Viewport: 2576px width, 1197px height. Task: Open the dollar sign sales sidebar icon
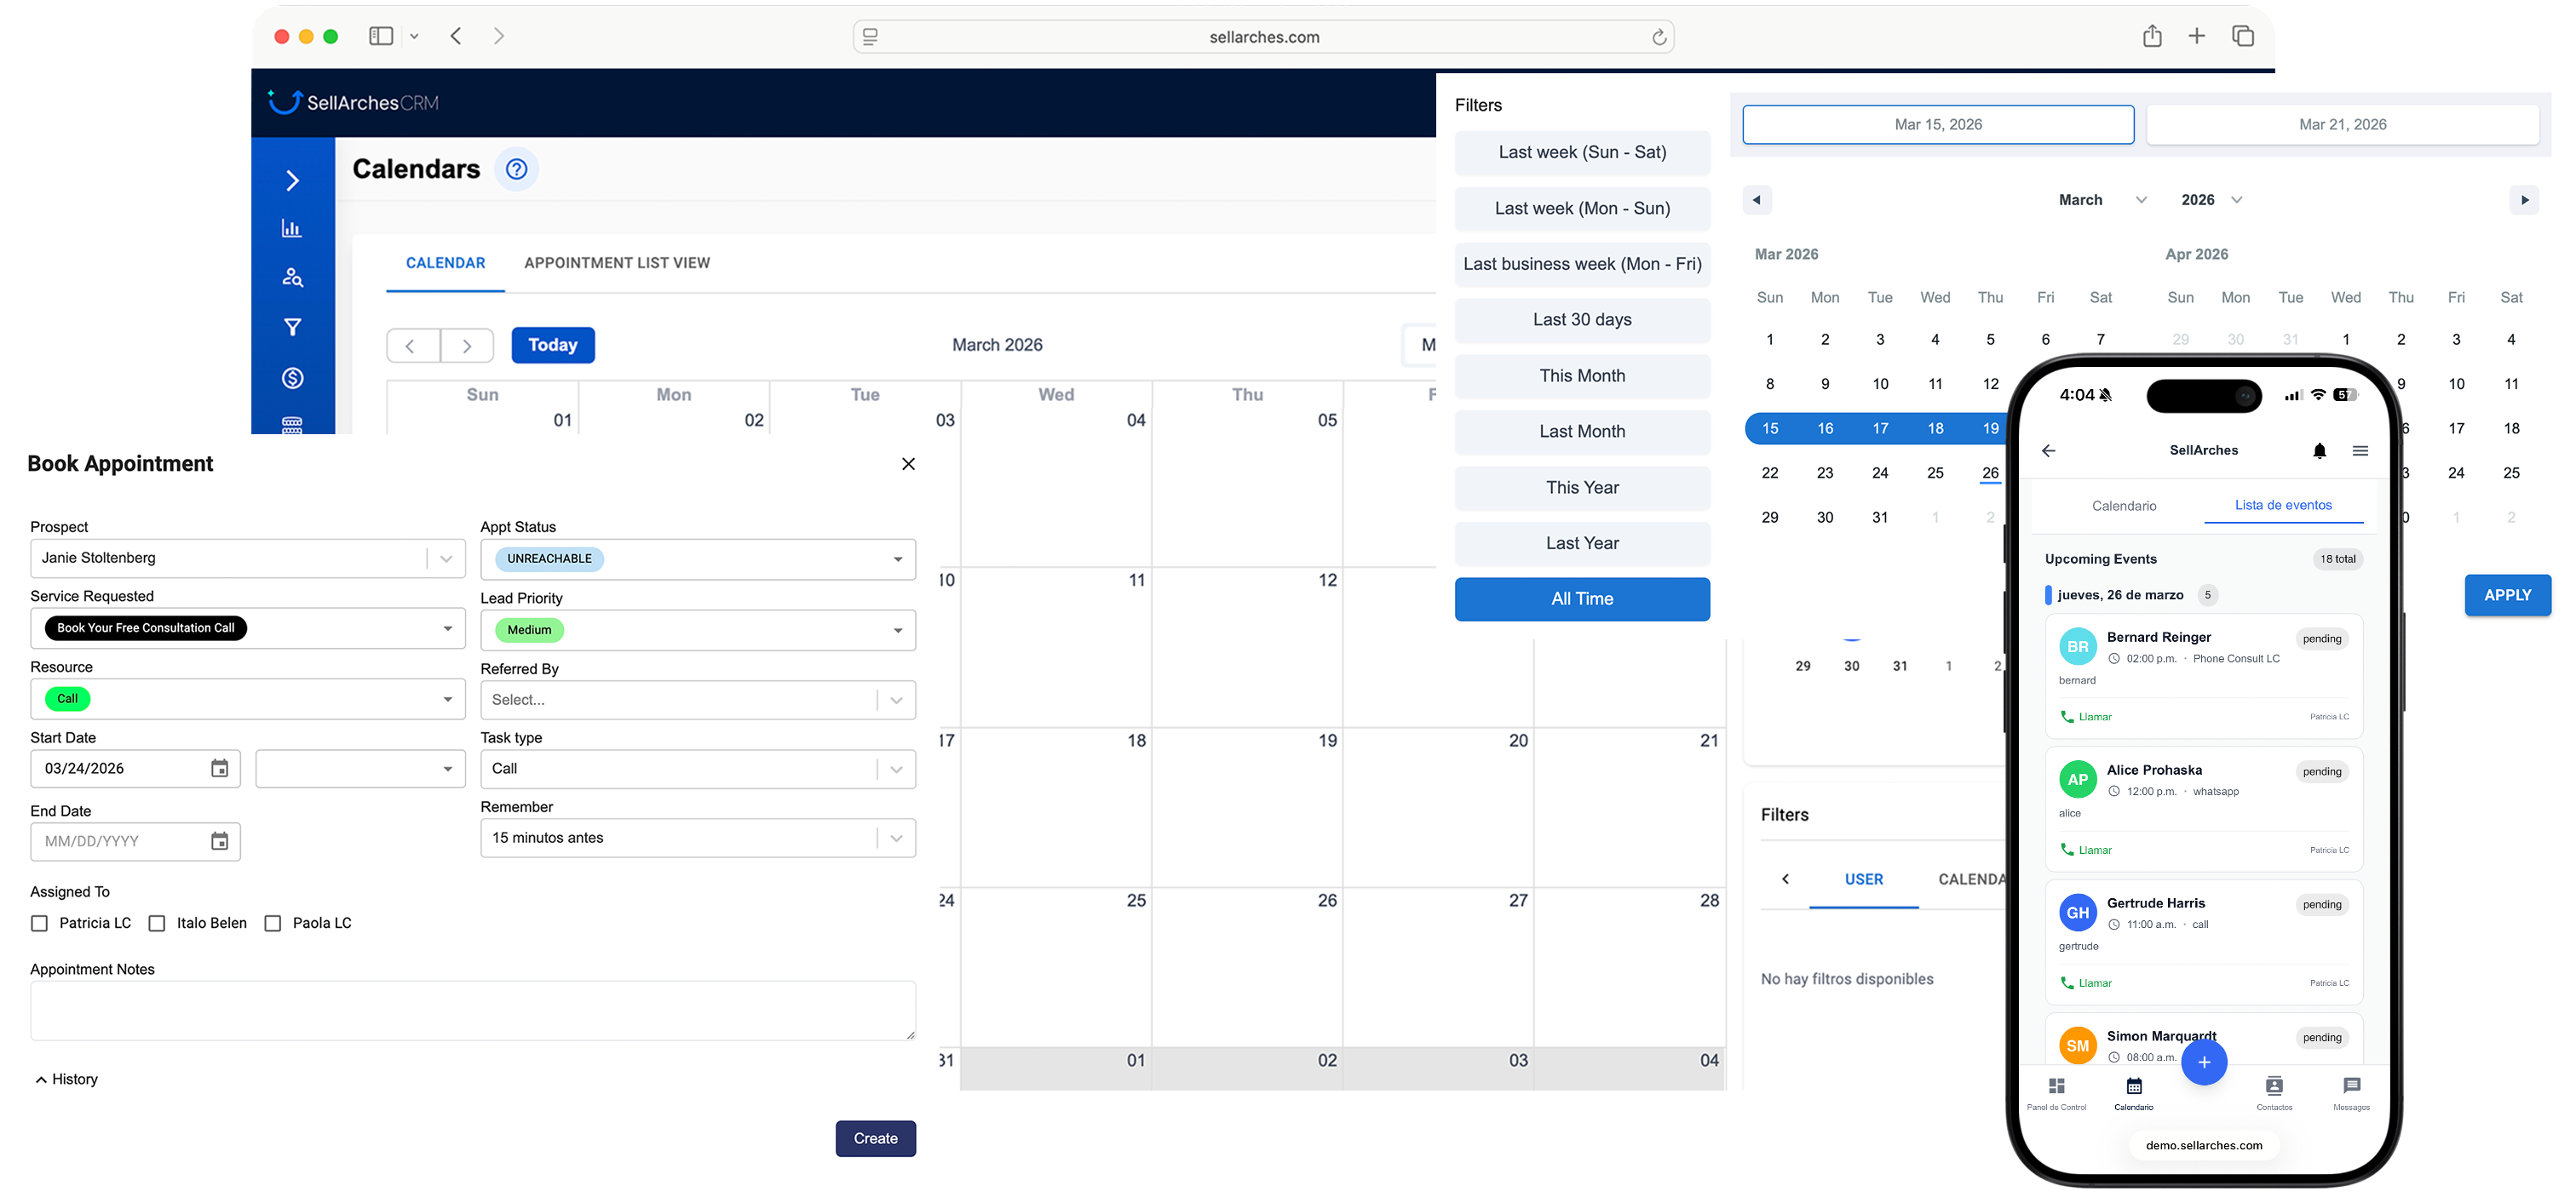click(x=292, y=378)
